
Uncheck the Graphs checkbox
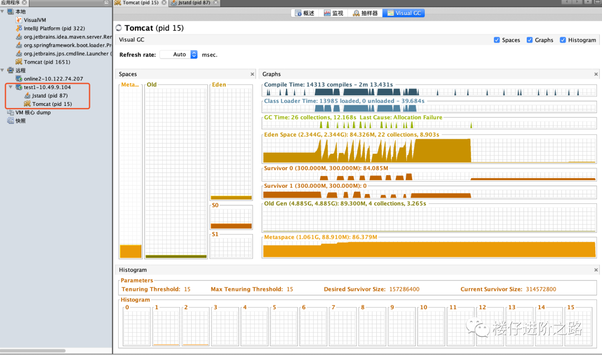pyautogui.click(x=530, y=40)
